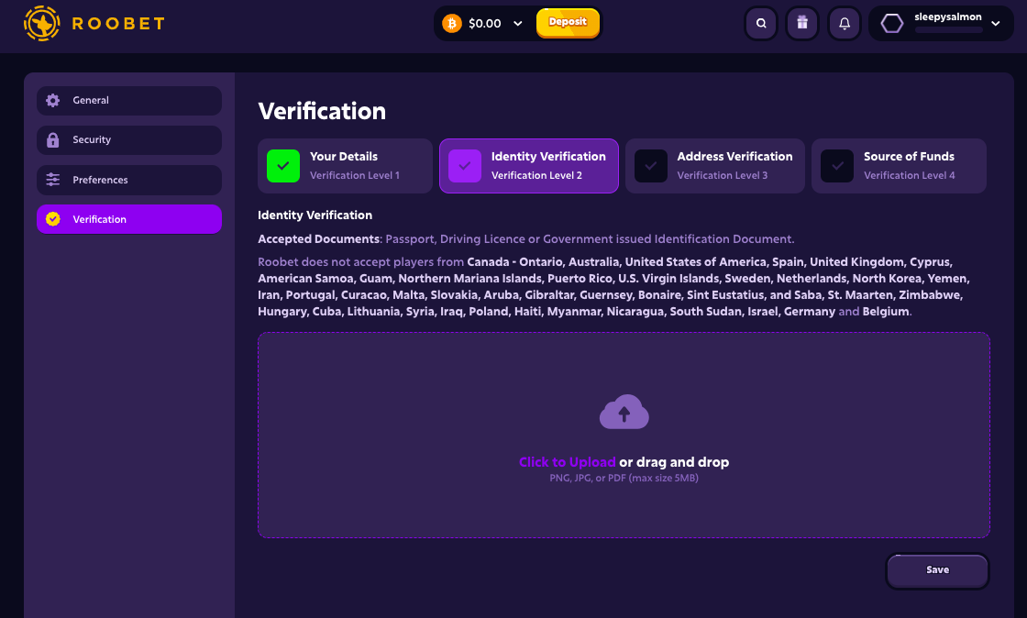Viewport: 1027px width, 618px height.
Task: Click the Save button
Action: coord(937,570)
